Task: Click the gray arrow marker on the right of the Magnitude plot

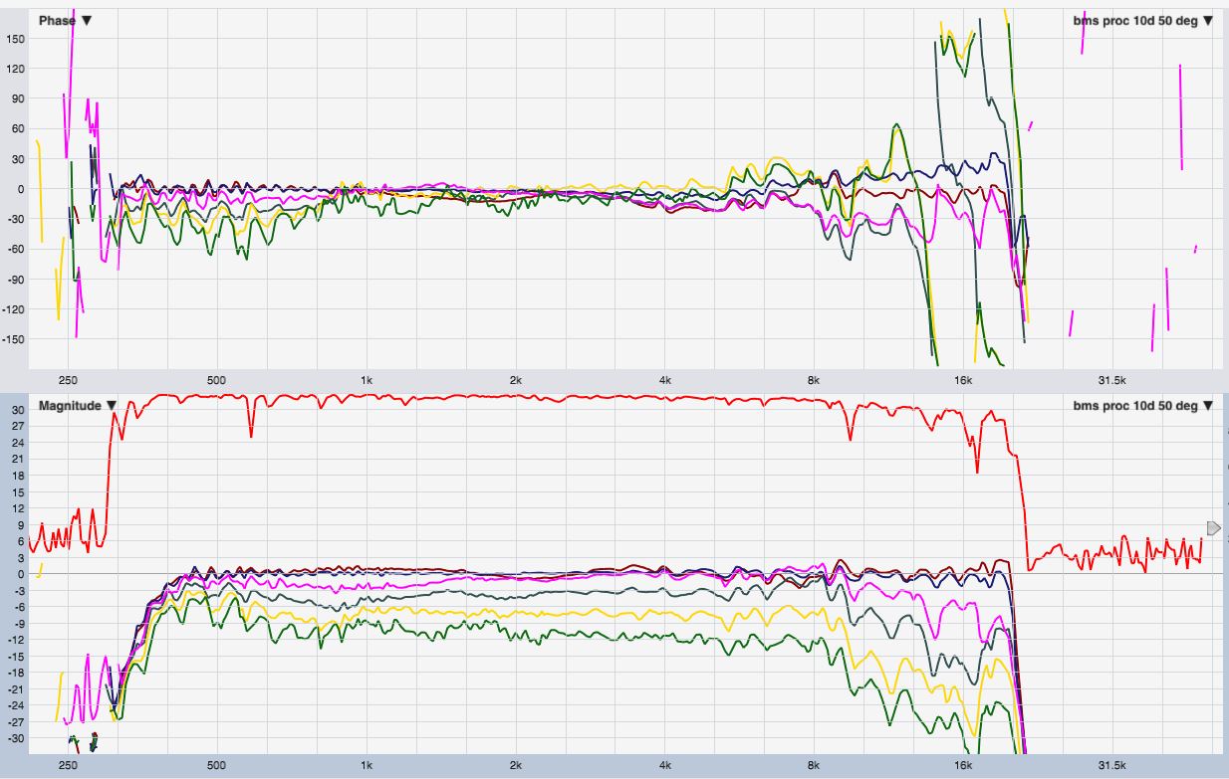Action: (x=1213, y=527)
